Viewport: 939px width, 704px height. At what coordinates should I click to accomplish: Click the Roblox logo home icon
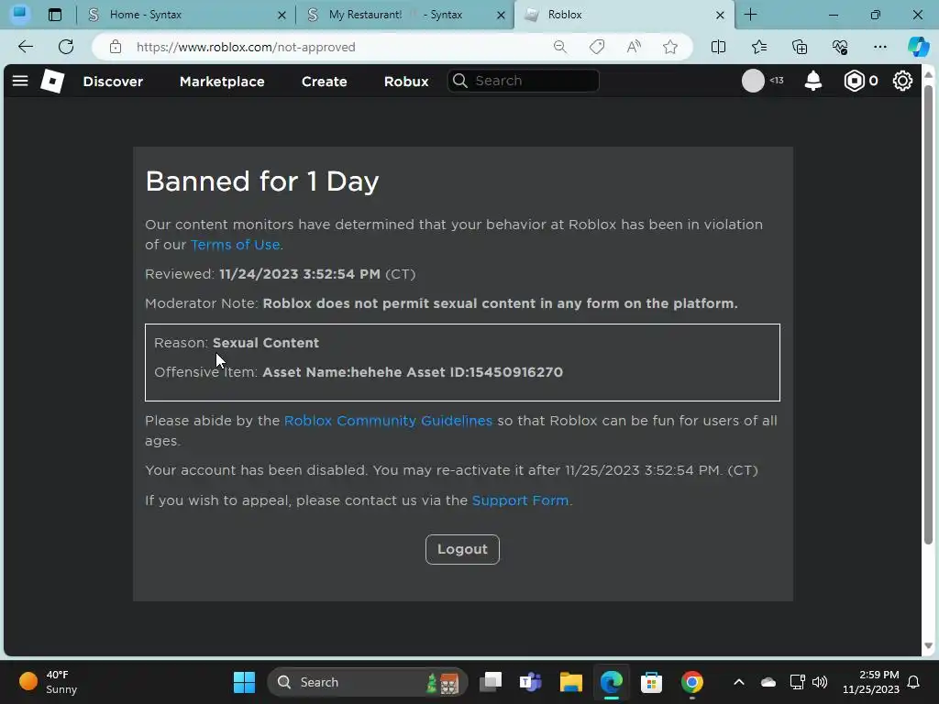click(x=52, y=81)
